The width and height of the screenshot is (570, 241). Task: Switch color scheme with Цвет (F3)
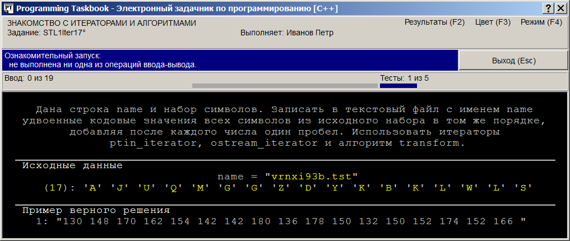pyautogui.click(x=493, y=22)
